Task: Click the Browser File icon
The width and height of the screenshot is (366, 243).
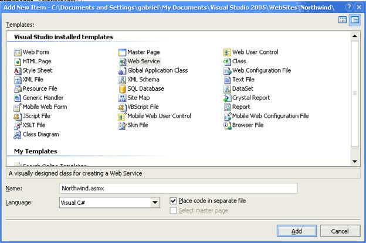Action: (228, 125)
